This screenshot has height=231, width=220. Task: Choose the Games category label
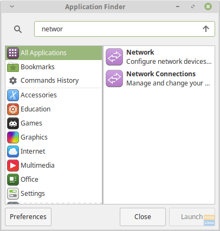tap(31, 123)
